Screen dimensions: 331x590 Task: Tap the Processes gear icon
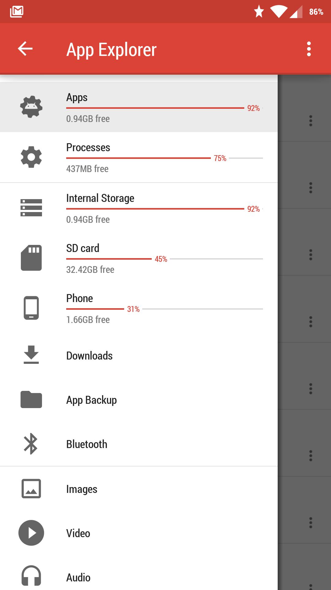pyautogui.click(x=31, y=157)
